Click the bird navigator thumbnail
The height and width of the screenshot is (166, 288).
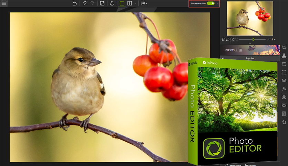coord(250,18)
